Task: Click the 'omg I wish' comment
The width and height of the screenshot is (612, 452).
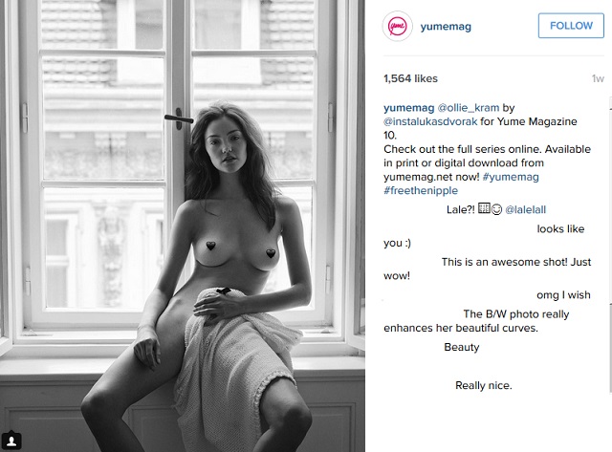Action: click(x=563, y=295)
